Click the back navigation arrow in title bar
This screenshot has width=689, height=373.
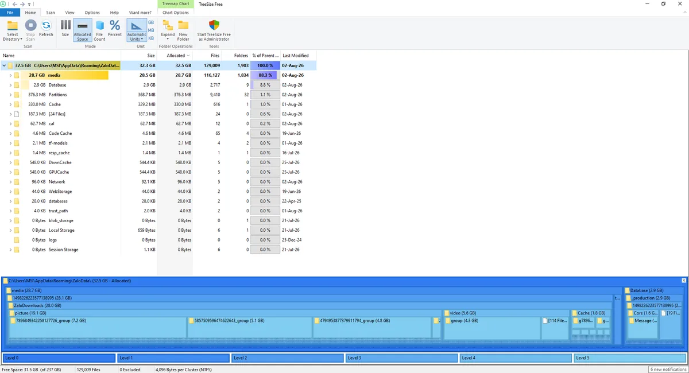[14, 4]
